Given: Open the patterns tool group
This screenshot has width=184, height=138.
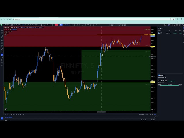Looking at the screenshot, I should (2, 41).
